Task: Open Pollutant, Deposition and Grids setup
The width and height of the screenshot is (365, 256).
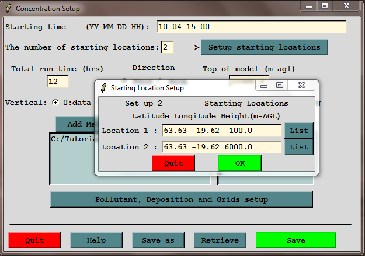Action: point(181,199)
